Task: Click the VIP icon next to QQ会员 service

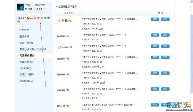Action: pos(68,21)
